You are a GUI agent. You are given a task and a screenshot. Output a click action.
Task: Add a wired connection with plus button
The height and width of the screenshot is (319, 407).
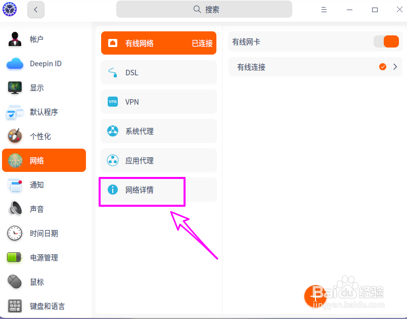click(315, 296)
